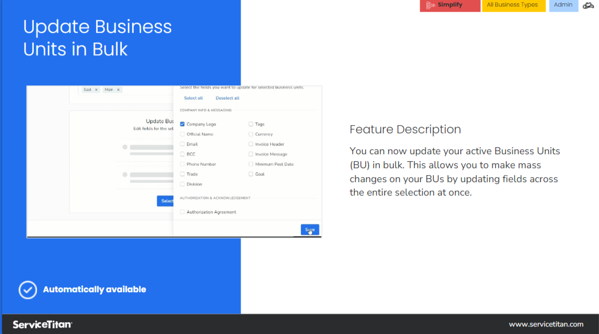Click the Admin tag
The width and height of the screenshot is (599, 334).
564,5
